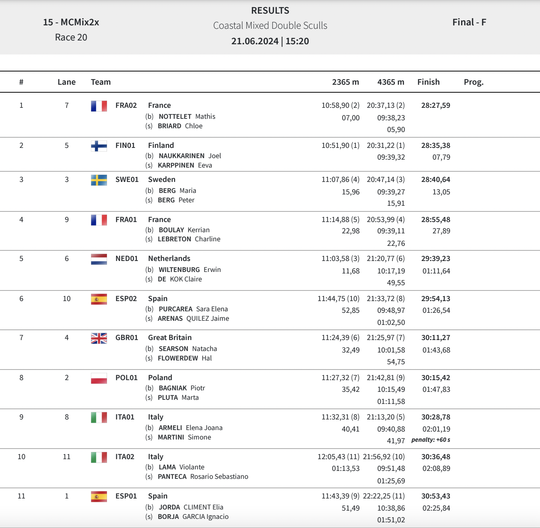
Task: Click the Prog. column header
Action: coord(473,82)
